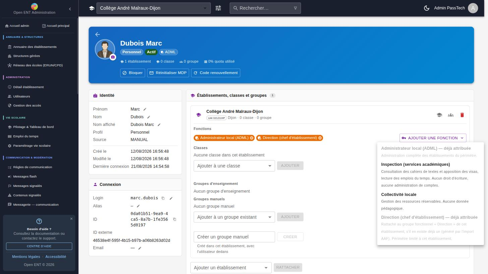Click the Open ENT logo

click(34, 6)
